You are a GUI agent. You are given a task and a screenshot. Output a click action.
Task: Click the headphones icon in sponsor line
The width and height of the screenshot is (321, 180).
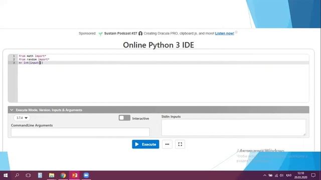(x=140, y=33)
